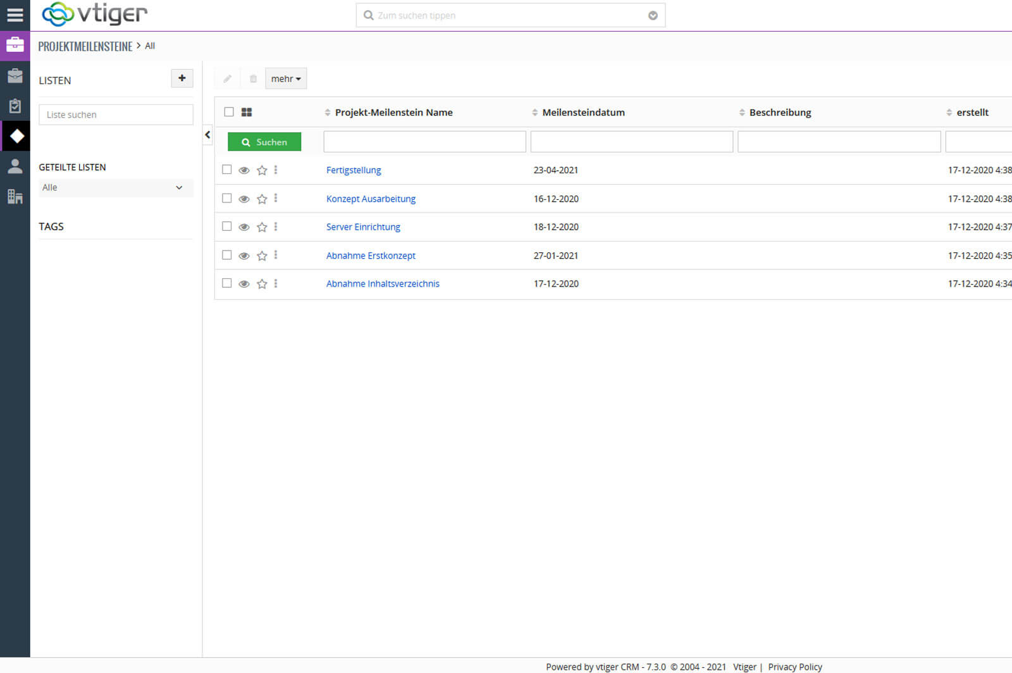This screenshot has width=1012, height=673.
Task: Expand the mehr dropdown
Action: coord(286,78)
